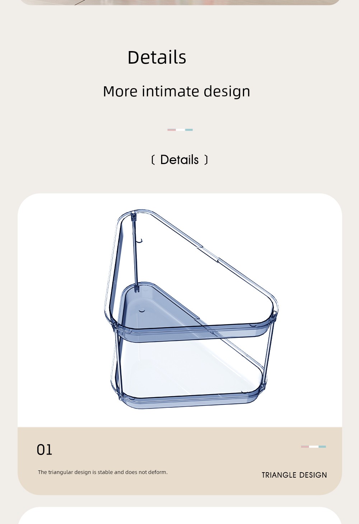The height and width of the screenshot is (524, 359).
Task: Click the bracketed "Details" section label
Action: (x=179, y=160)
